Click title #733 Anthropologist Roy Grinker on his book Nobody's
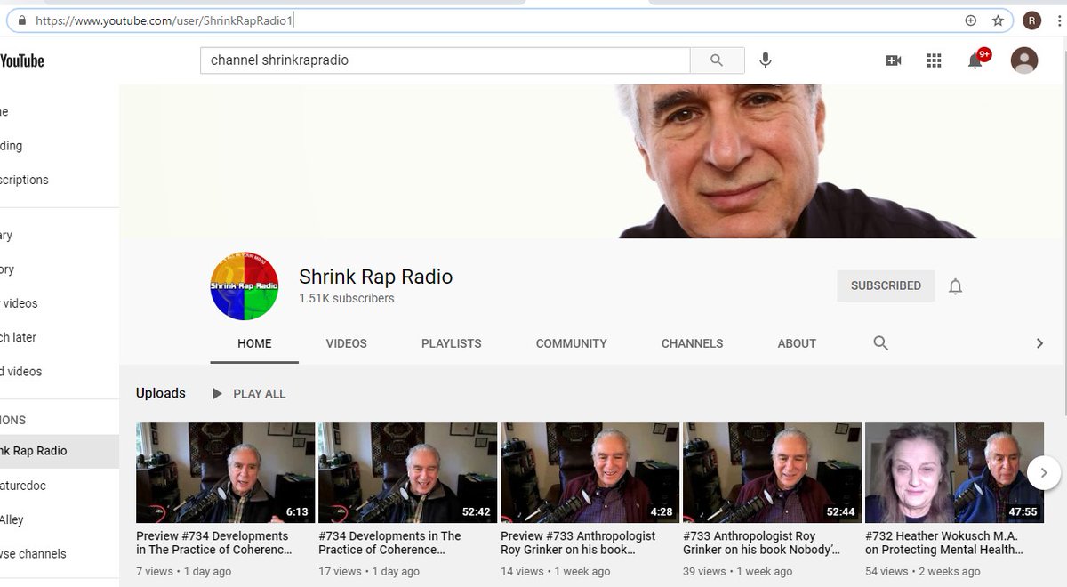 (761, 543)
